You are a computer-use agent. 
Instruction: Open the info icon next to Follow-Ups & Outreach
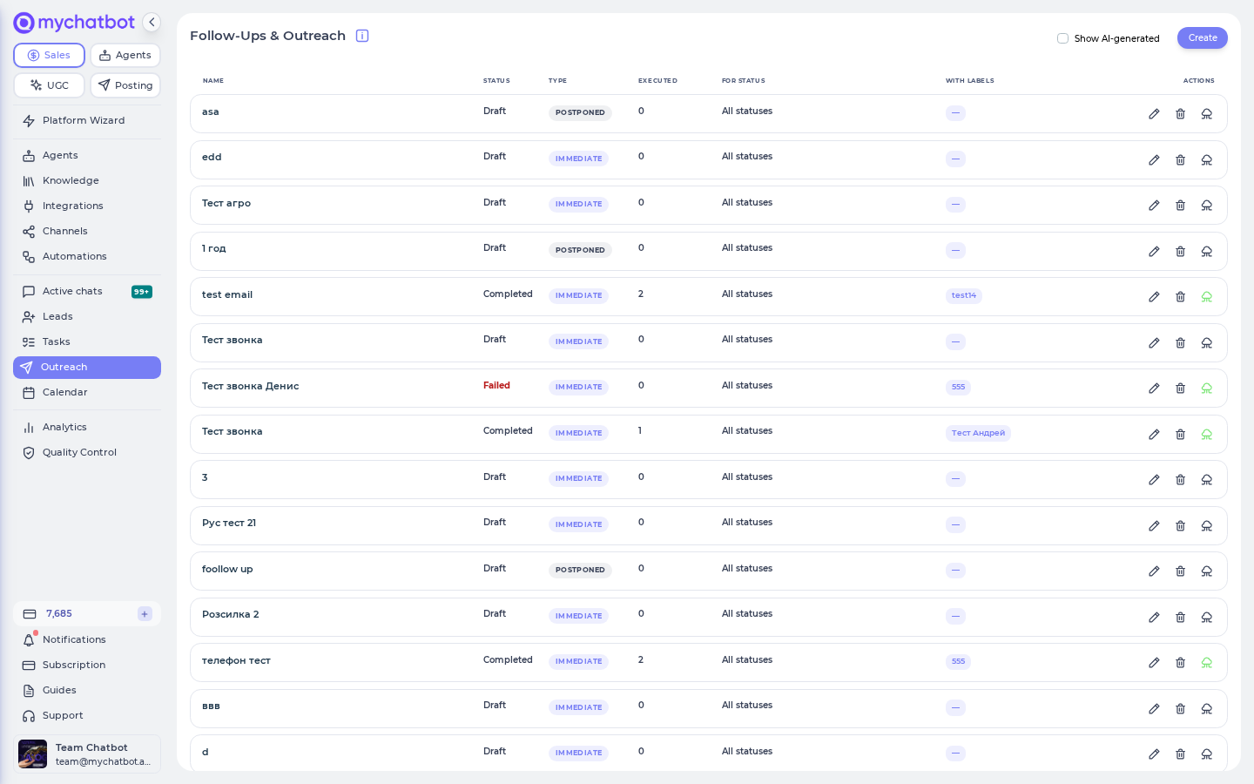pyautogui.click(x=362, y=36)
